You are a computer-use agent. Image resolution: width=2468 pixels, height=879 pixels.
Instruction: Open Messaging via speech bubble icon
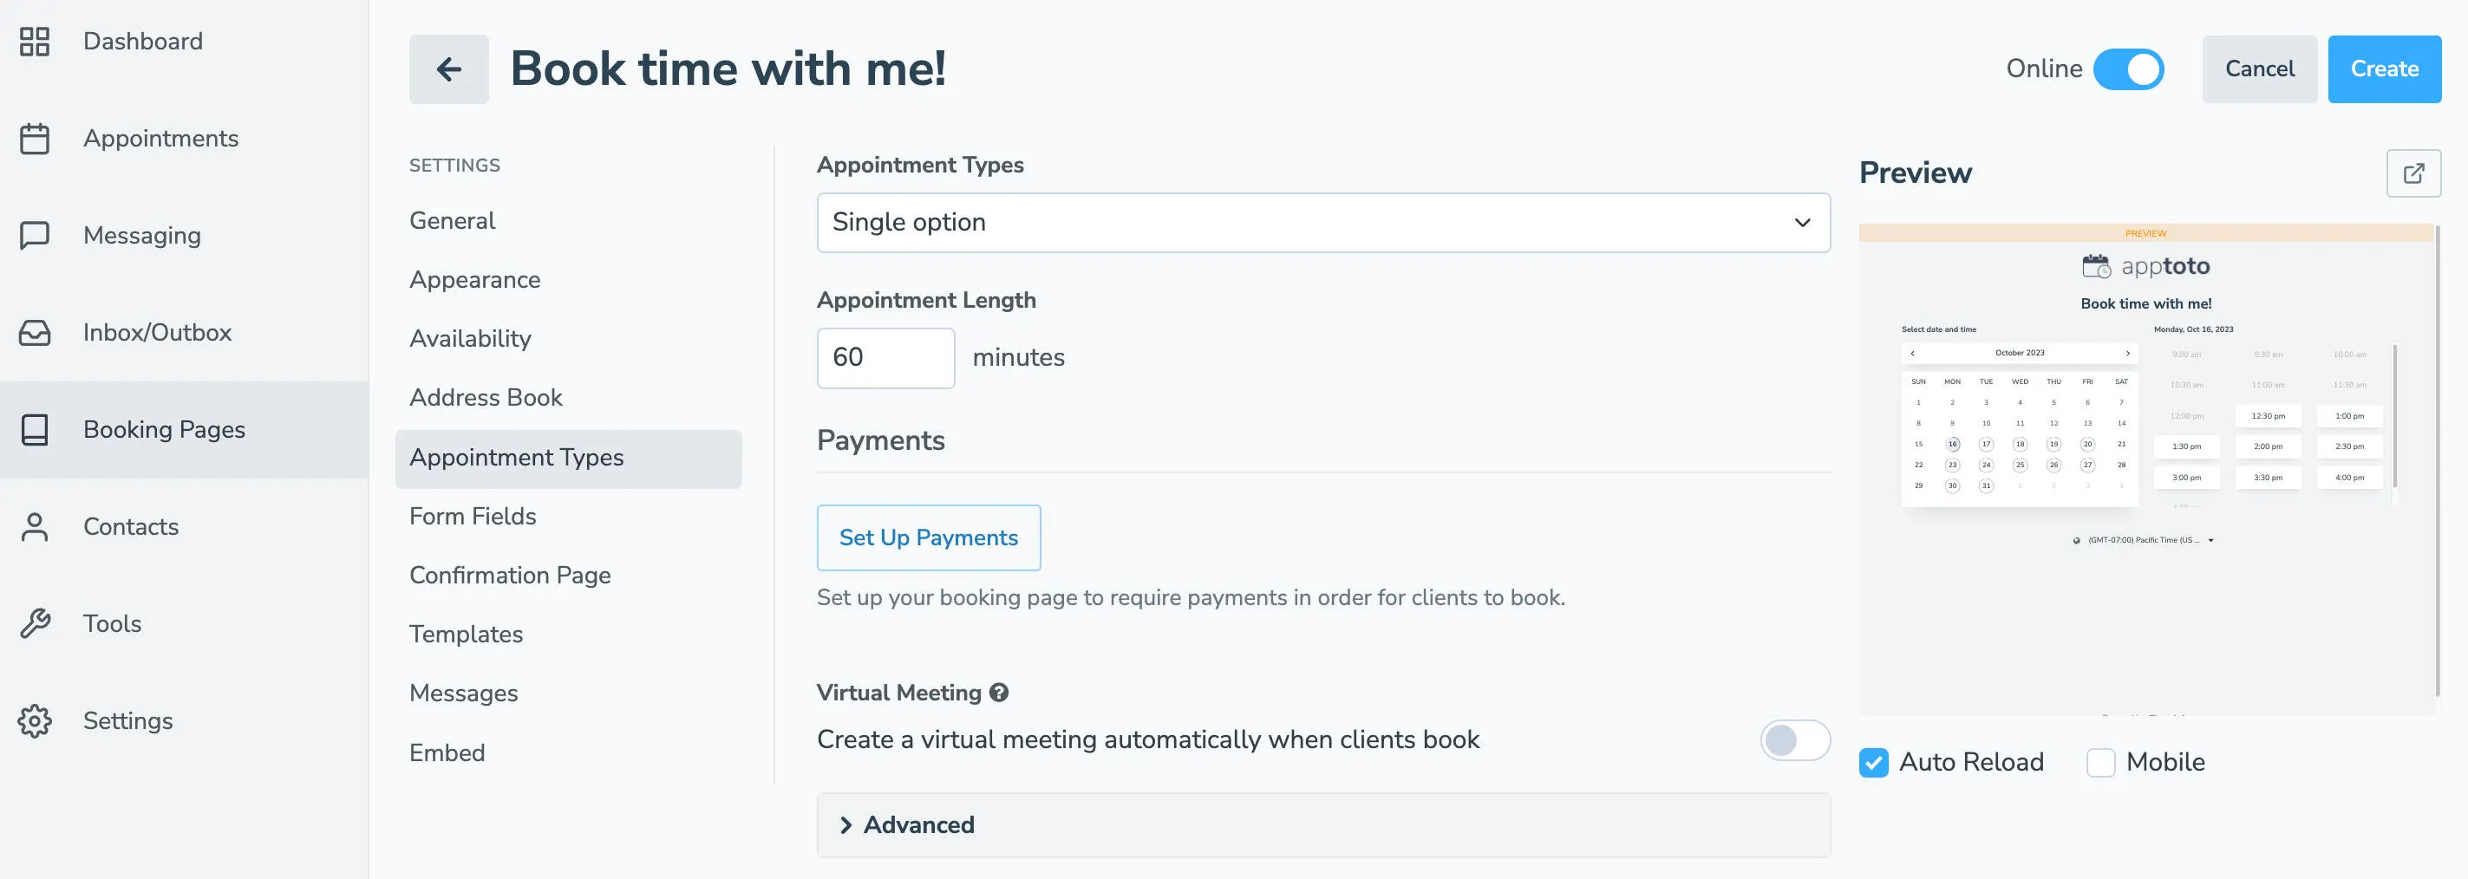click(x=36, y=235)
